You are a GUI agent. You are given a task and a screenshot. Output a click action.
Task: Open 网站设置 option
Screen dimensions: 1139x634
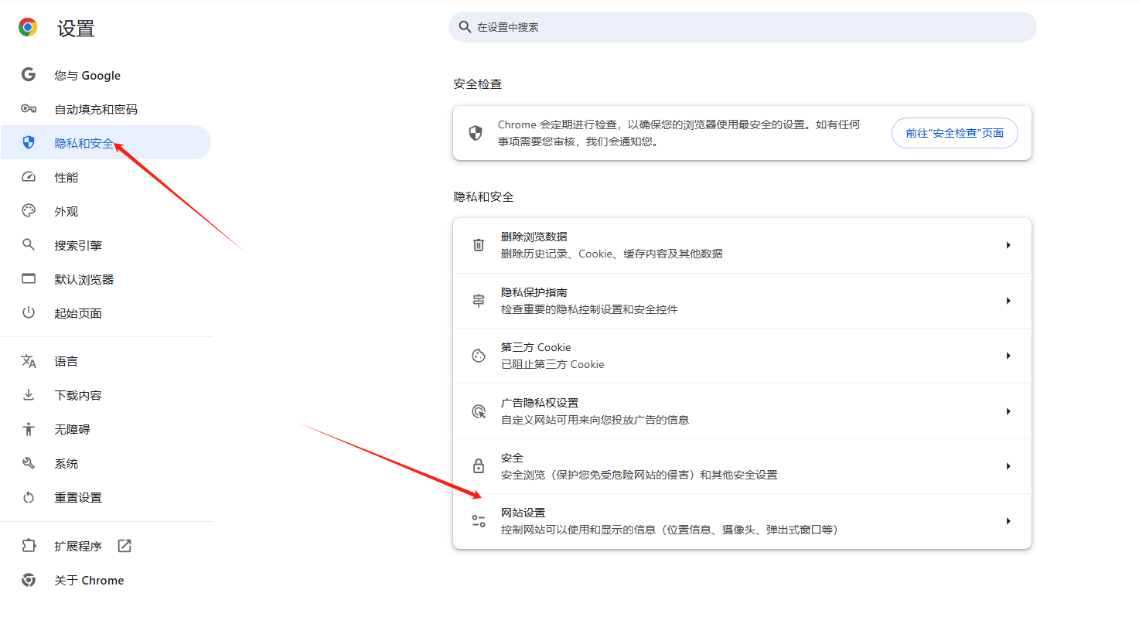pos(742,521)
